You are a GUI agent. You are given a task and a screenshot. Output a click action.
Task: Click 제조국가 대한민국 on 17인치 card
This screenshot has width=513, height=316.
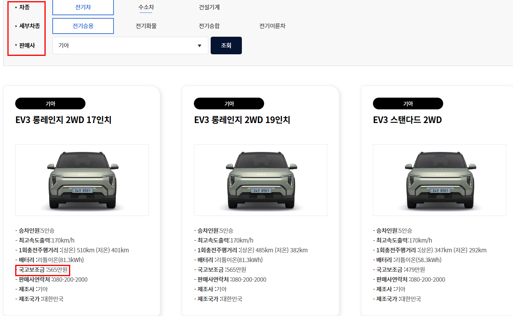[39, 299]
